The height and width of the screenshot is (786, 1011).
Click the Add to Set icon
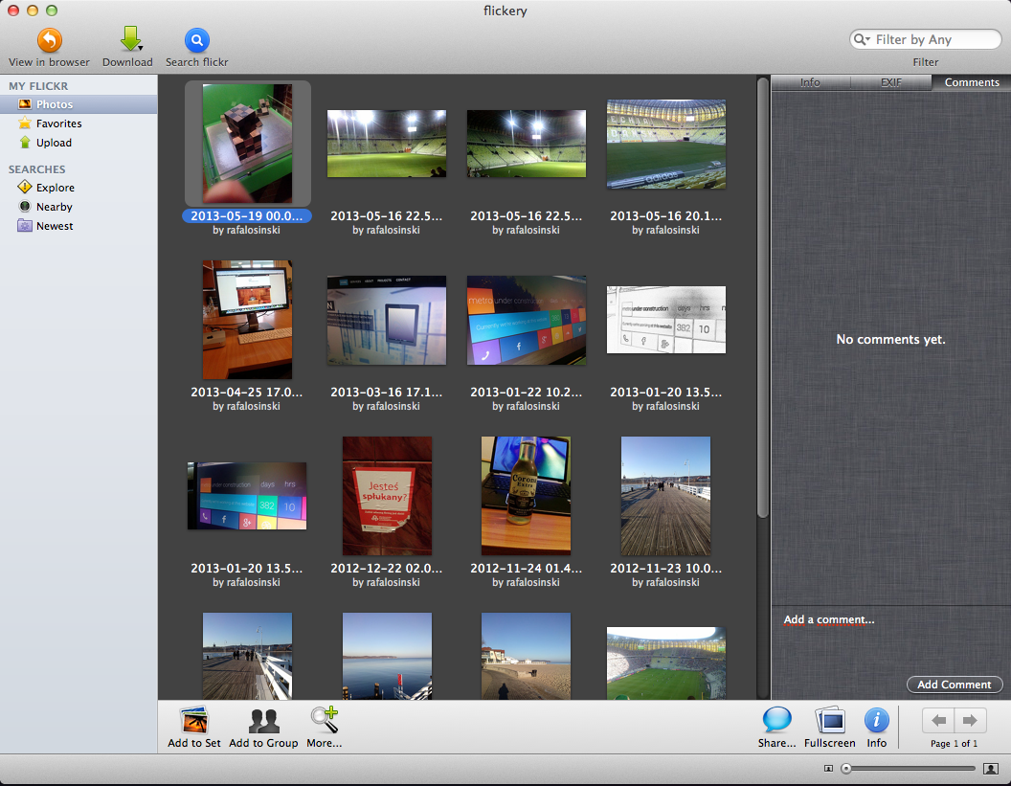(x=194, y=720)
